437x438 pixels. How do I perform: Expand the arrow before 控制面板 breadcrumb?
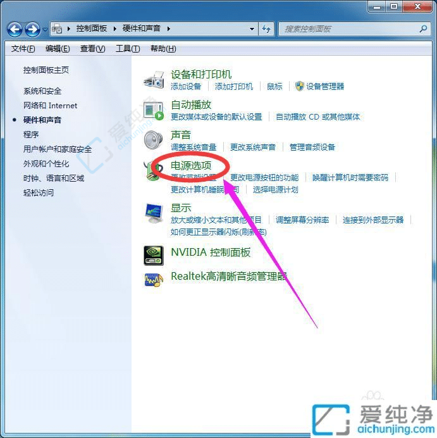tap(69, 28)
